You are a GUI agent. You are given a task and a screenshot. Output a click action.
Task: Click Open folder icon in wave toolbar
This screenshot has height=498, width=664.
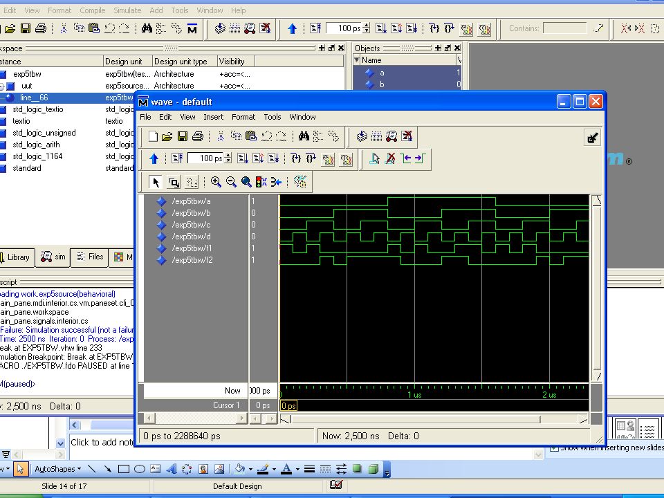tap(167, 136)
